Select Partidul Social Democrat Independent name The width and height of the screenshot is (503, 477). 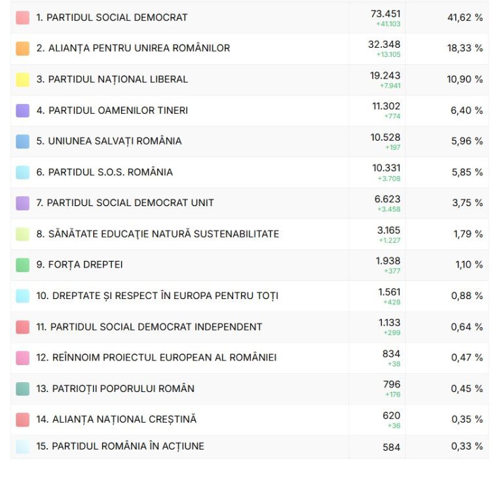point(149,327)
